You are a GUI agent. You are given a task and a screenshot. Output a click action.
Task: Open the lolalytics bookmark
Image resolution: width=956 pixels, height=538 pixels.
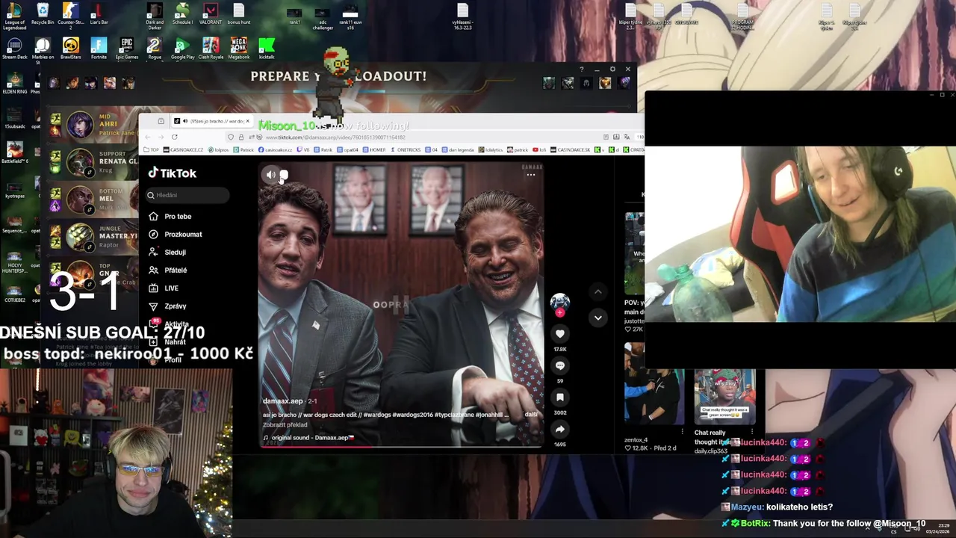pos(491,150)
